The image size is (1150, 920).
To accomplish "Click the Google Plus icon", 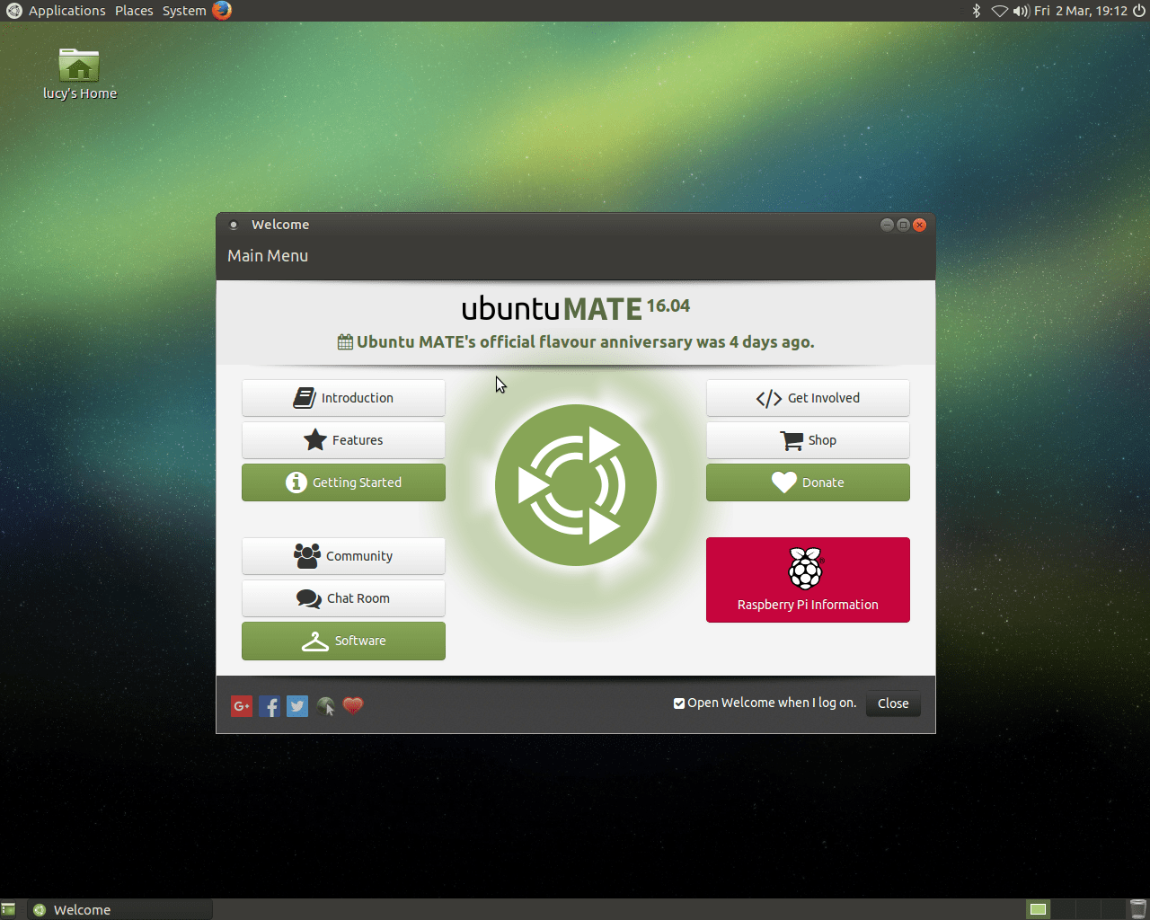I will coord(242,706).
